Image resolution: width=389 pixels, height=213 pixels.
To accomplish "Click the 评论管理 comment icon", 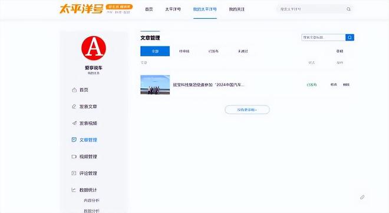I will point(74,173).
